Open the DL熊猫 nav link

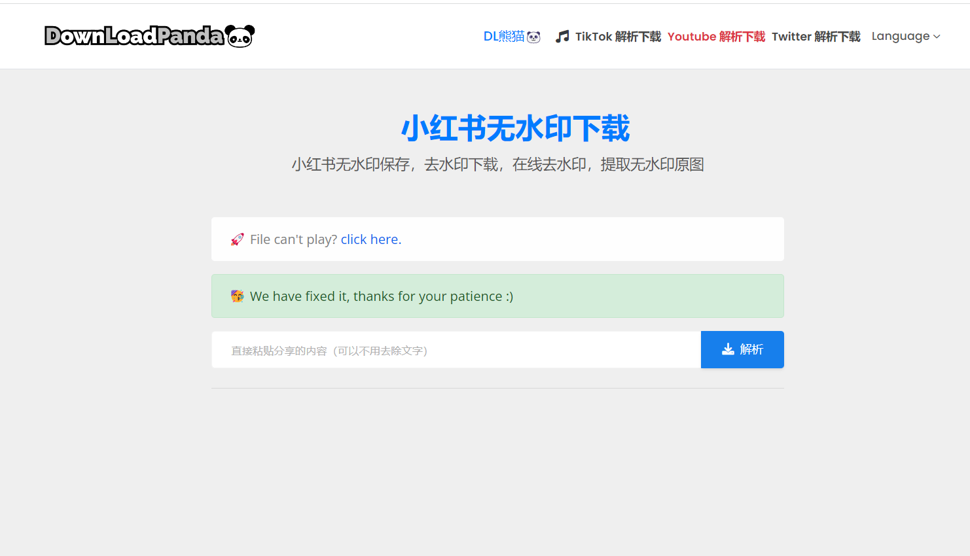503,37
